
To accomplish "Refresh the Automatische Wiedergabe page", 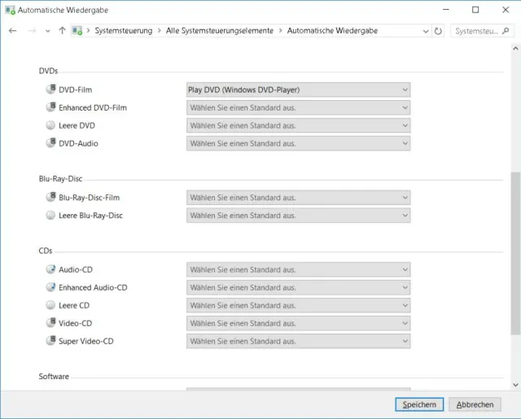I will 439,31.
